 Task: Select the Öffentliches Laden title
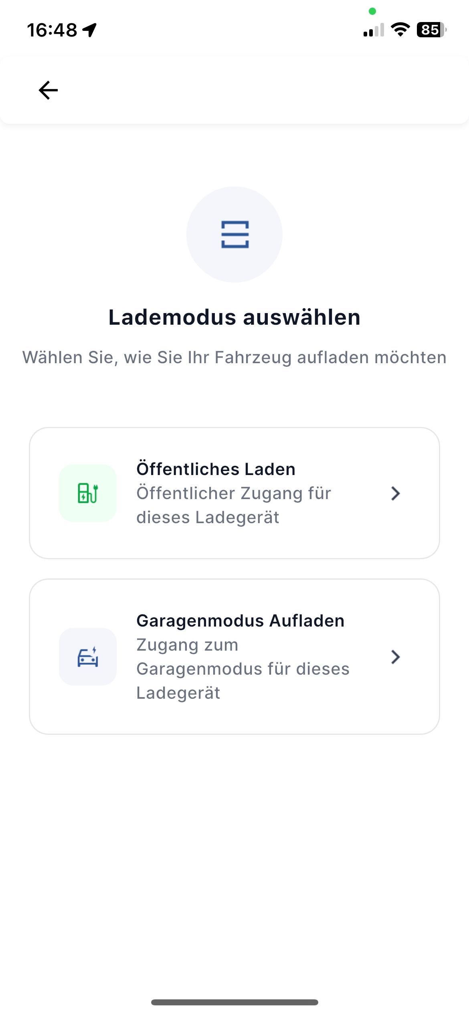pyautogui.click(x=216, y=469)
